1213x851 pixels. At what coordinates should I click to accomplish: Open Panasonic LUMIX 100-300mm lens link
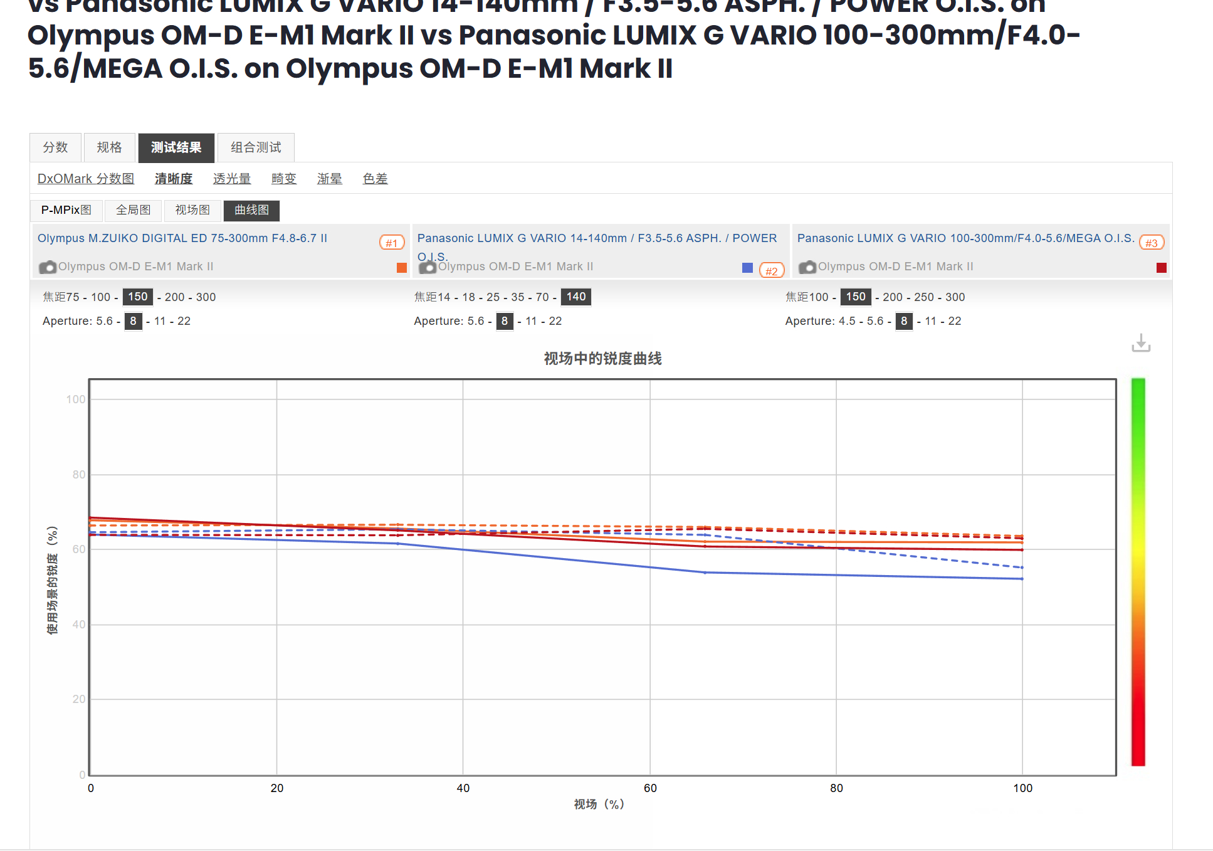966,238
